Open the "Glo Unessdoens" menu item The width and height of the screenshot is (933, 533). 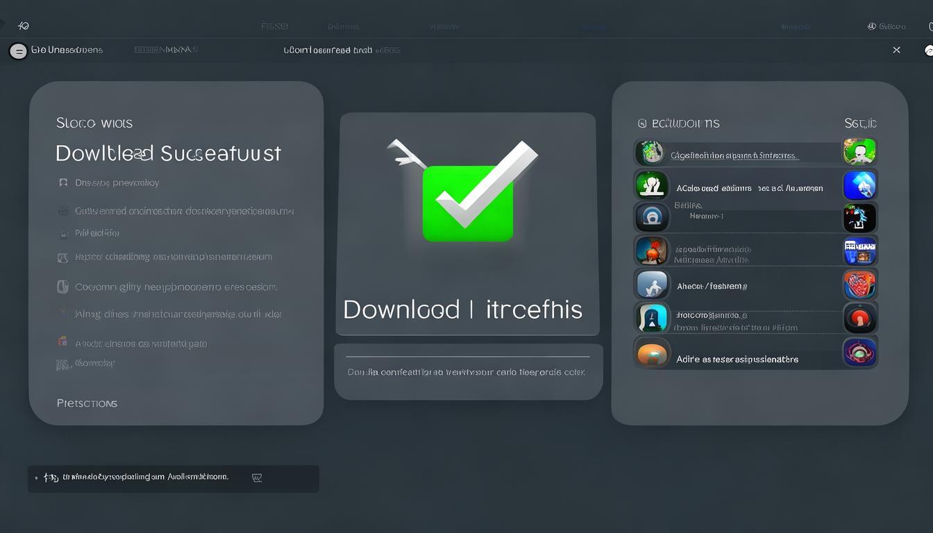click(x=67, y=50)
